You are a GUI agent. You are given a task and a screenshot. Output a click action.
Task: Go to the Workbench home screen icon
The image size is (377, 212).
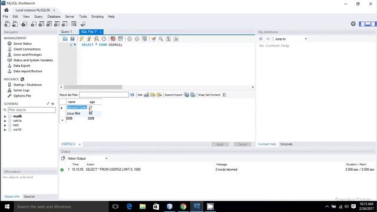click(6, 10)
